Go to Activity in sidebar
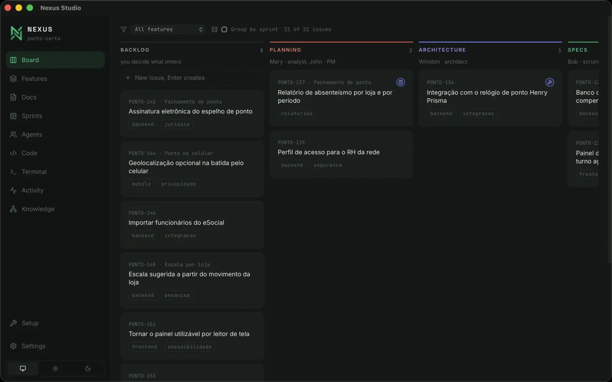The height and width of the screenshot is (382, 612). tap(55, 190)
